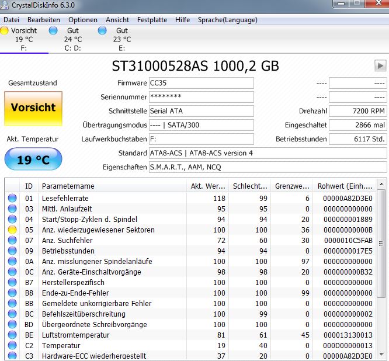Open the Bearbeiten menu

pos(44,20)
